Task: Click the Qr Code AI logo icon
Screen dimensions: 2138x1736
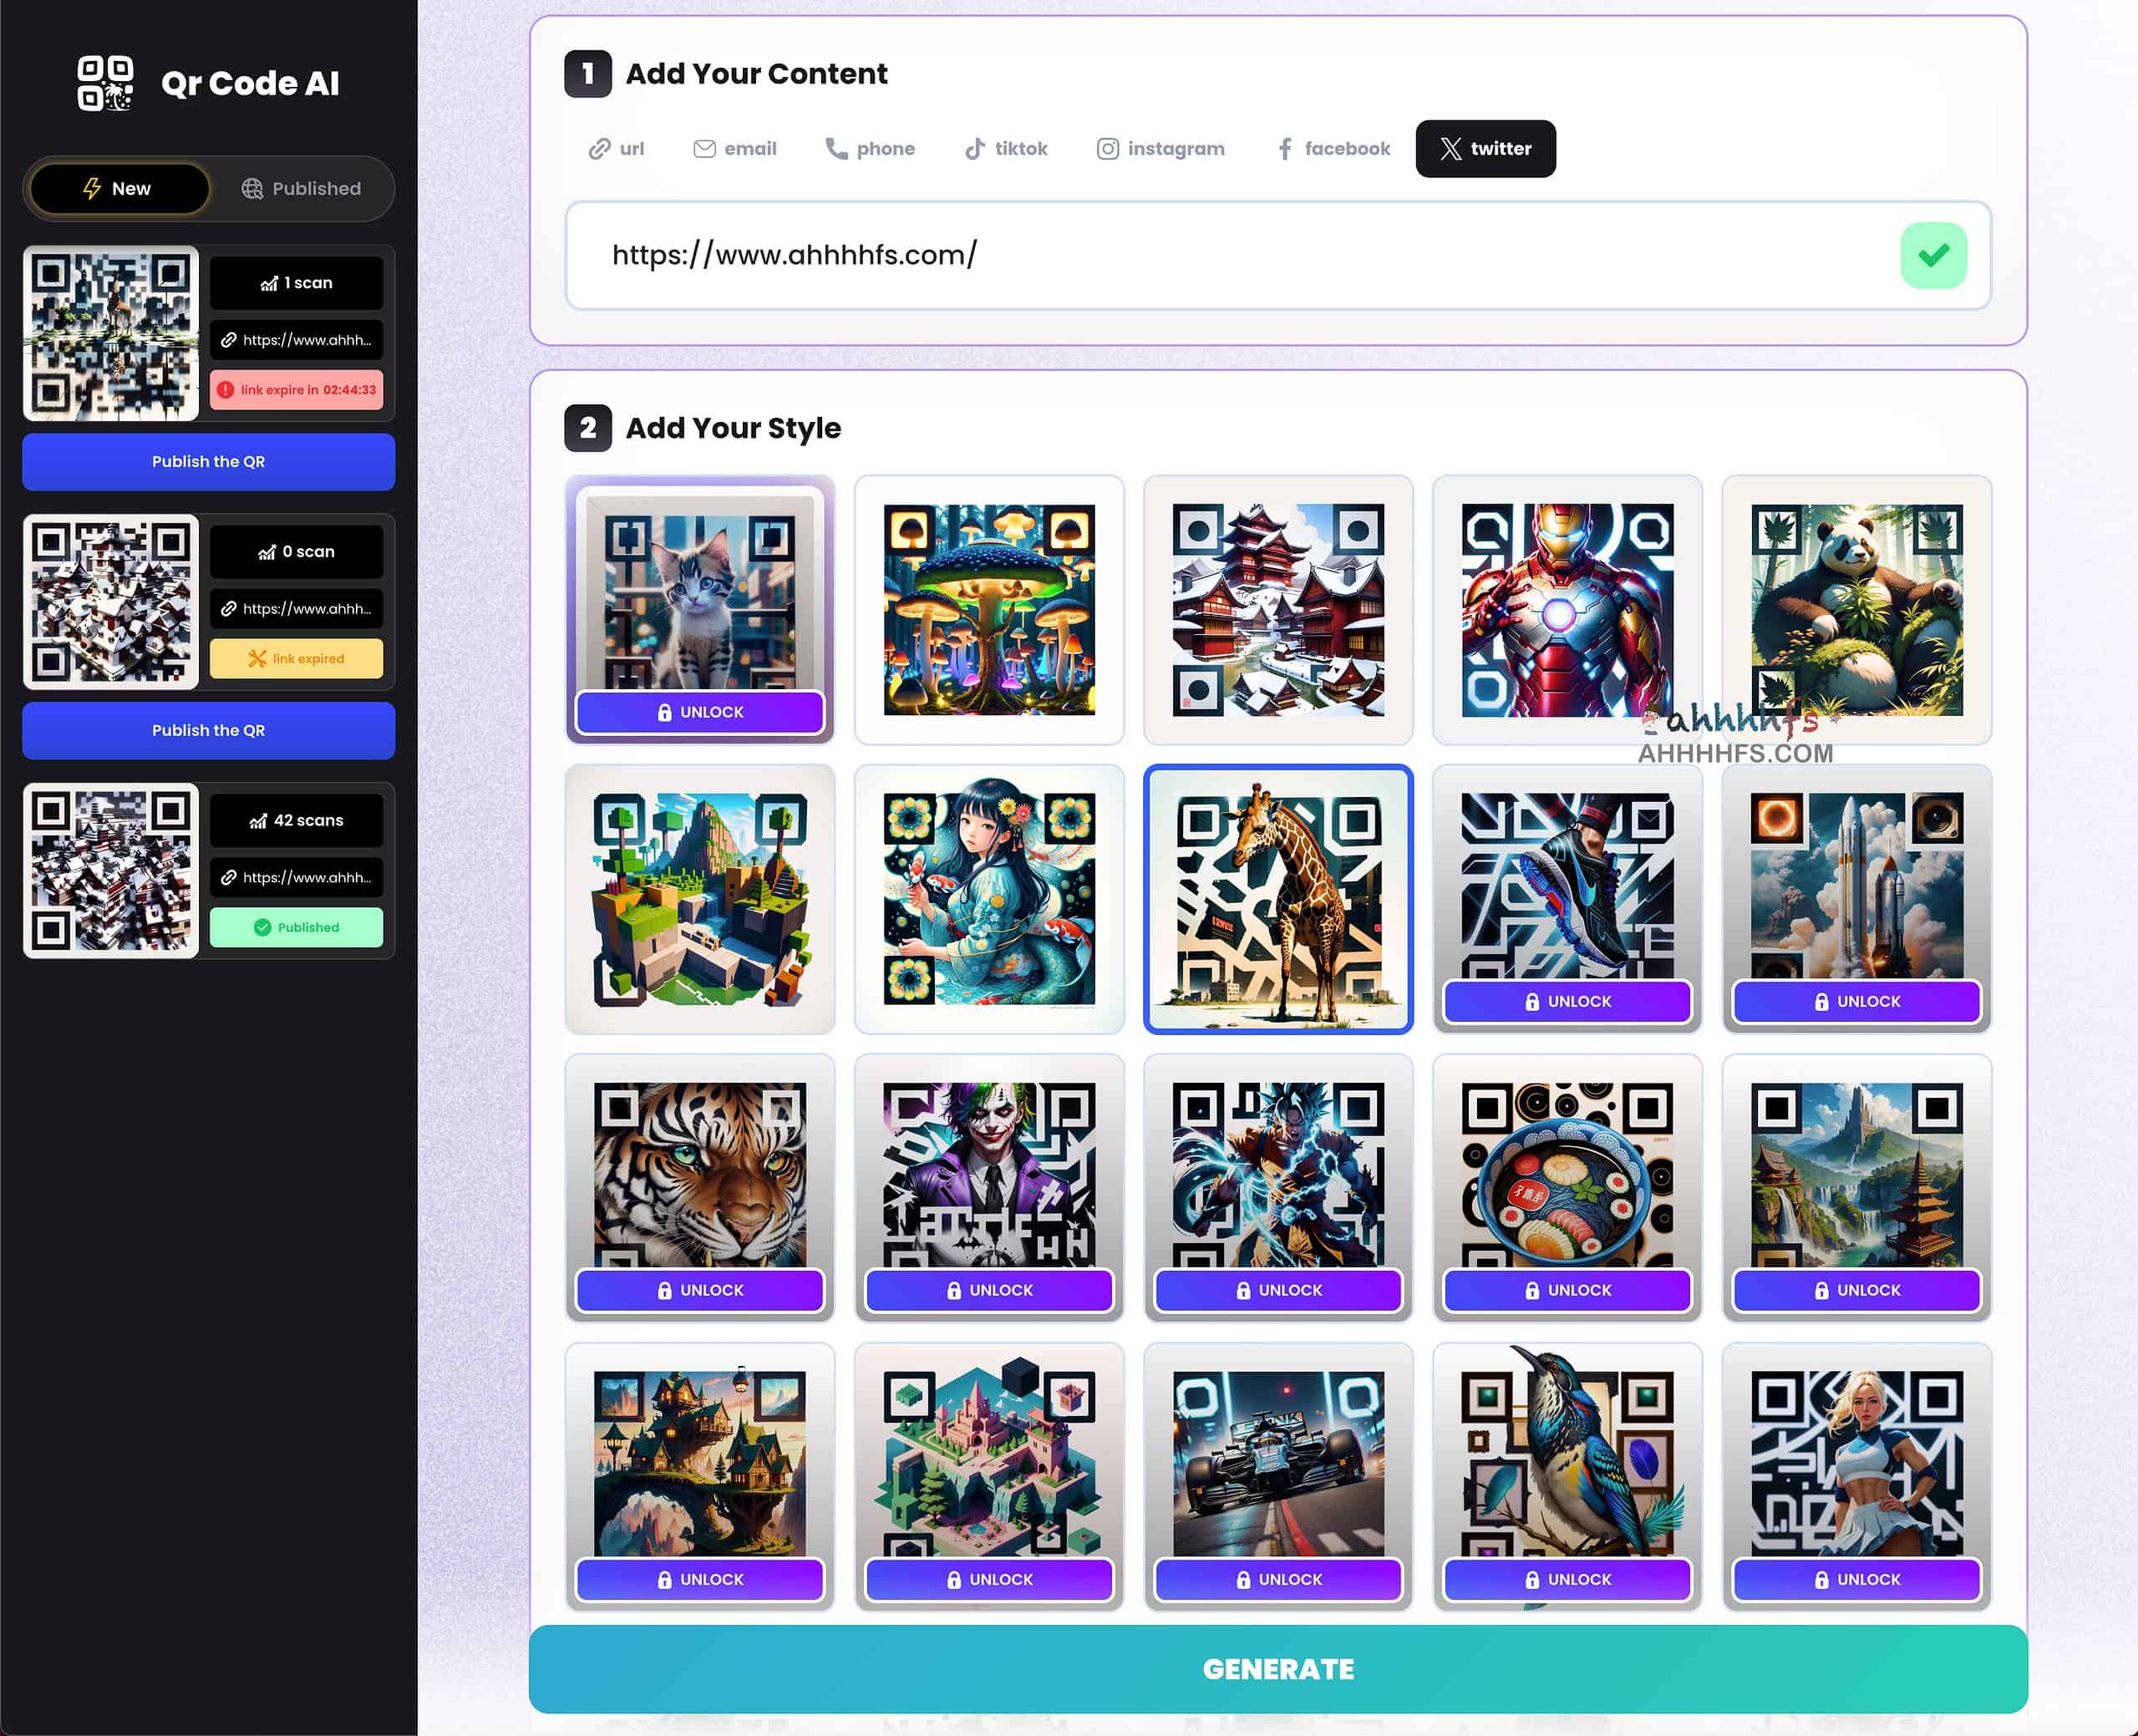Action: pyautogui.click(x=105, y=83)
